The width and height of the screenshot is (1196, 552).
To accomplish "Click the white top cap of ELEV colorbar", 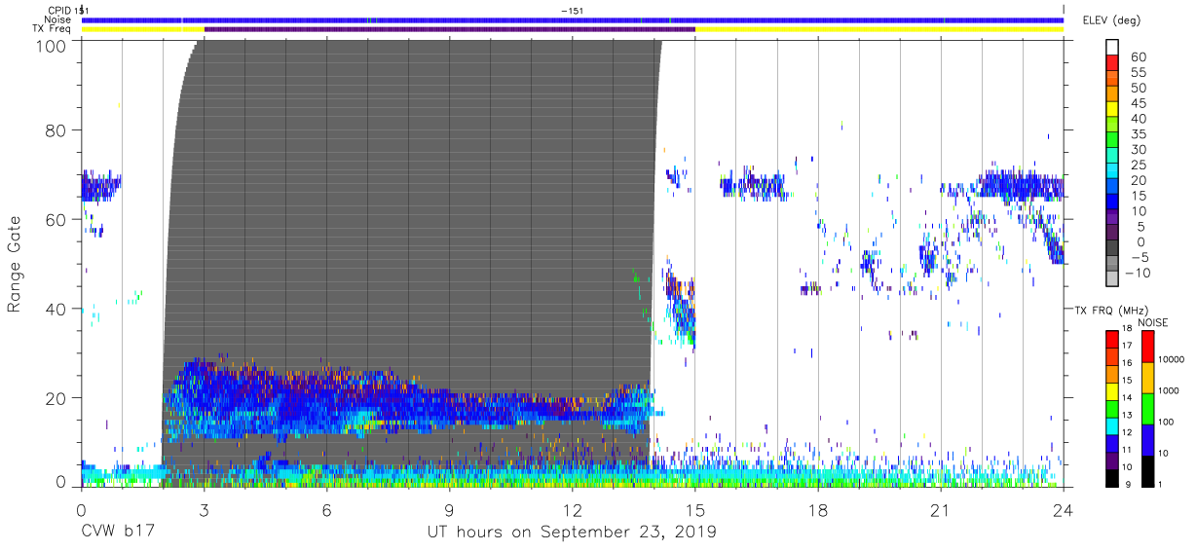I will click(x=1111, y=49).
